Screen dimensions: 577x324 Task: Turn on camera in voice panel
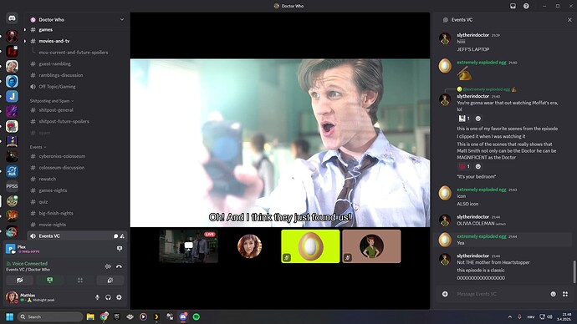click(20, 281)
